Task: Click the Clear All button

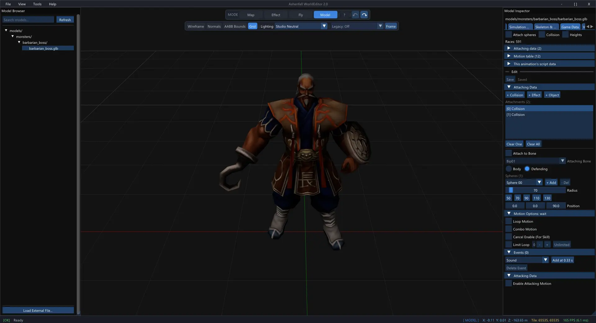Action: point(533,144)
